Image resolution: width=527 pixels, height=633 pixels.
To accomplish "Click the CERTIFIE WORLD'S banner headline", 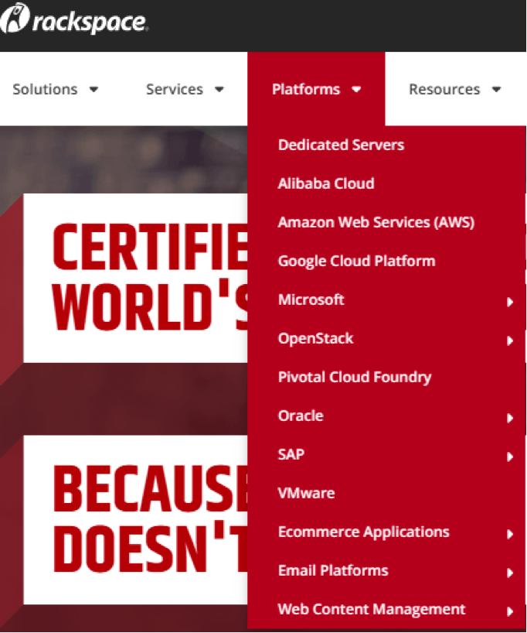I will [x=150, y=277].
